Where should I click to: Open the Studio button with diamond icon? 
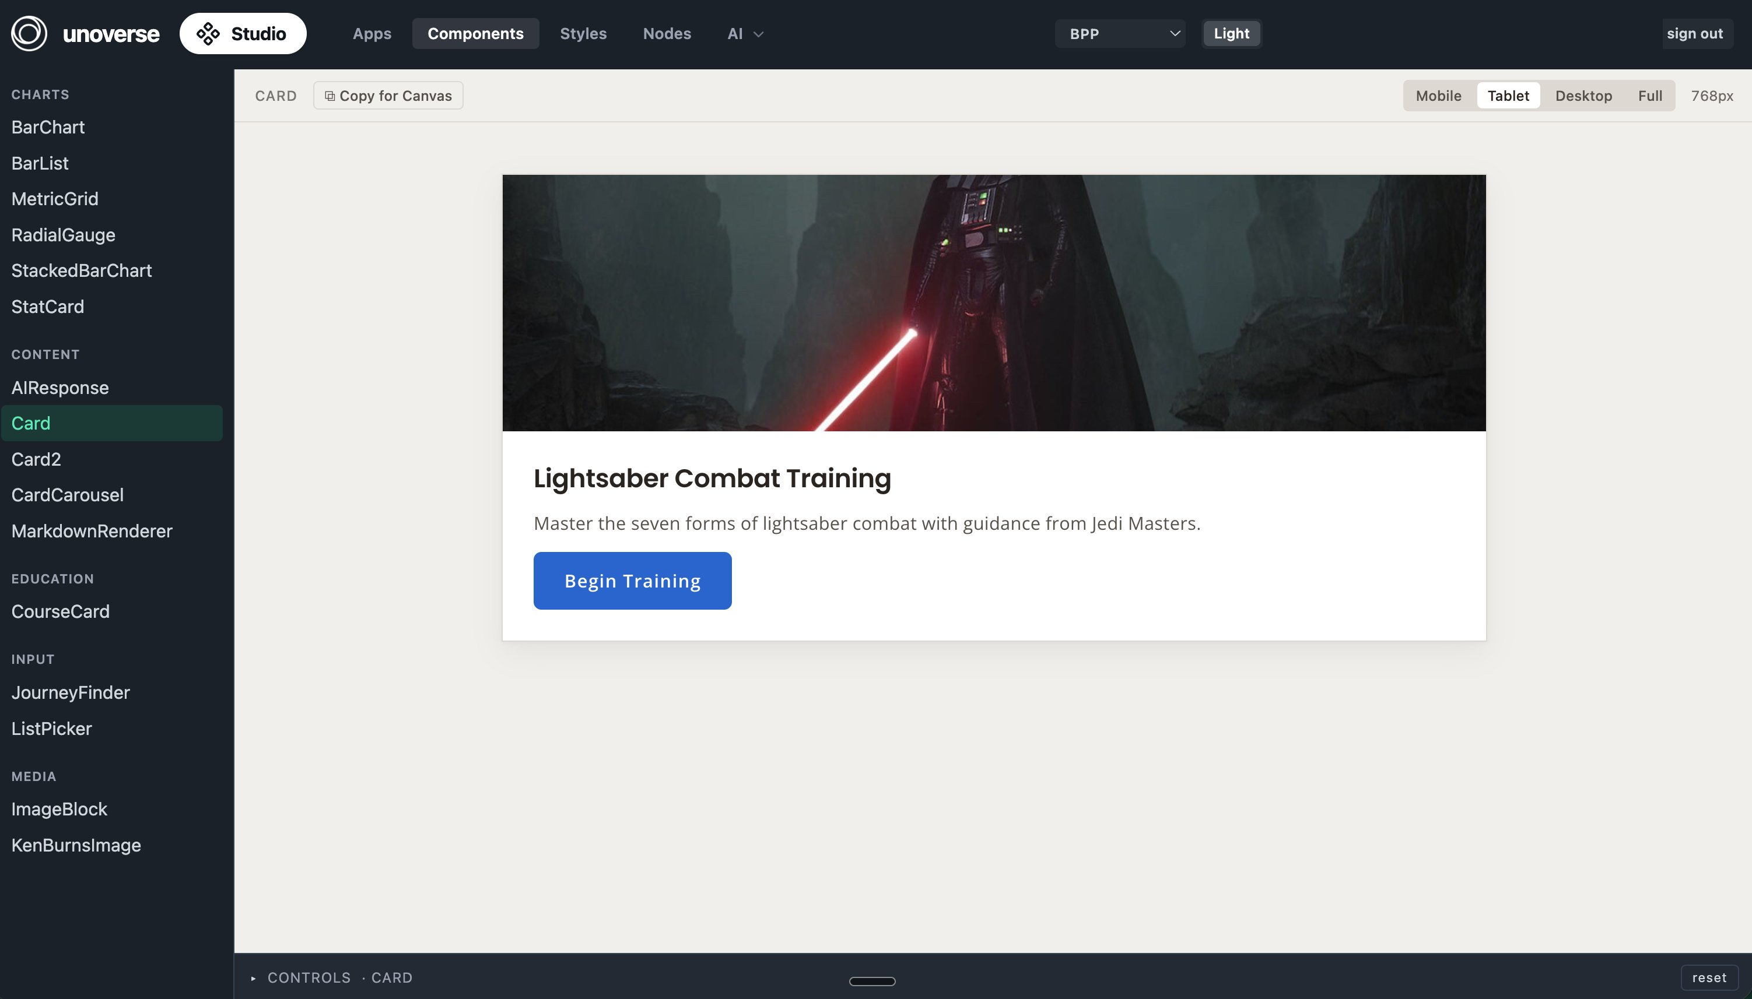point(243,33)
